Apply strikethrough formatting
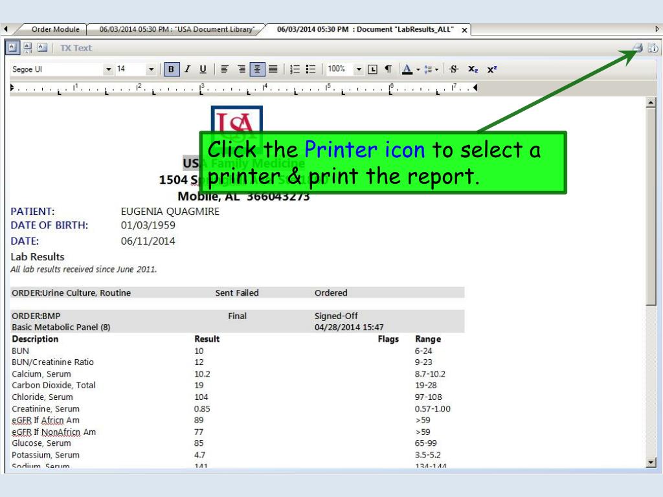This screenshot has width=663, height=497. click(x=454, y=69)
